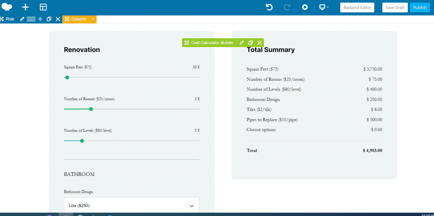The width and height of the screenshot is (434, 216).
Task: Click the bold 'Total' label
Action: pos(252,151)
